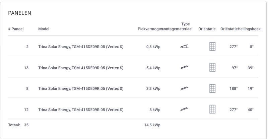Click the mounting type icon in the 5,4 kWp row
The image size is (268, 140).
pos(184,68)
